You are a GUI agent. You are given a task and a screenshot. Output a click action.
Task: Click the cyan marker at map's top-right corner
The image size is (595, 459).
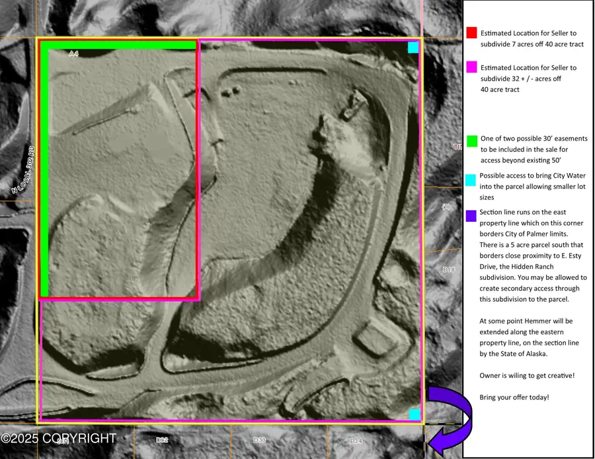tap(413, 48)
